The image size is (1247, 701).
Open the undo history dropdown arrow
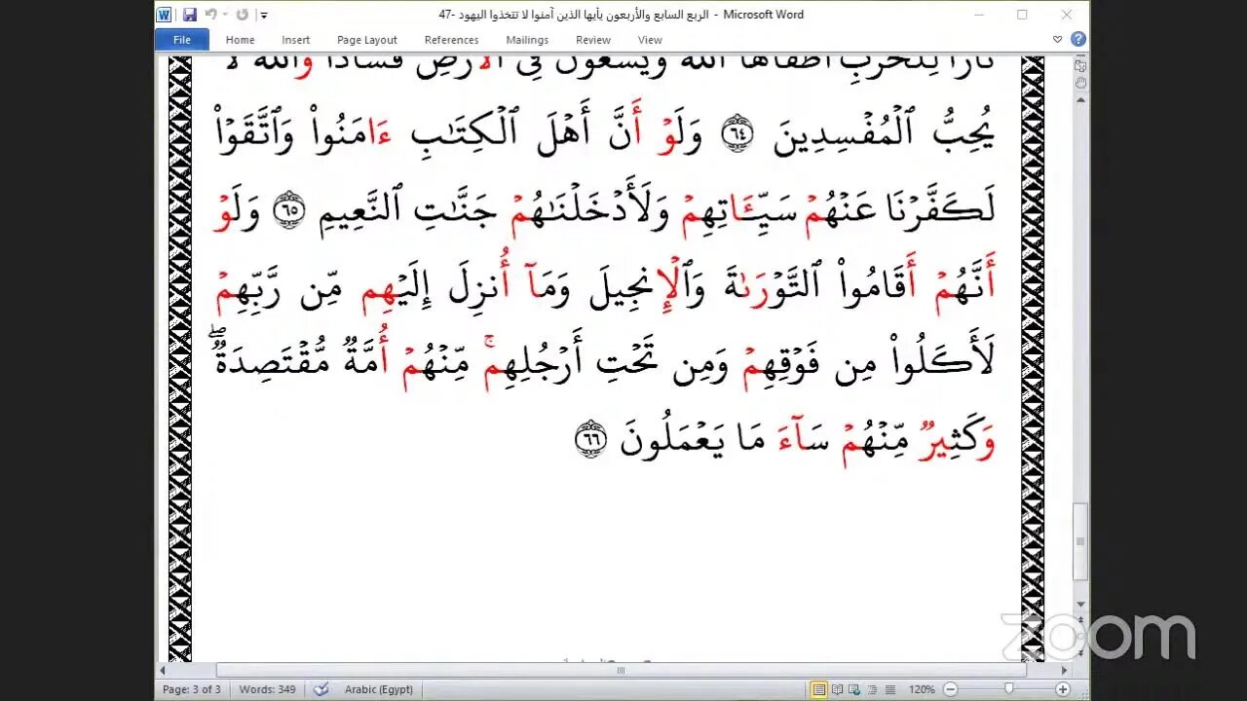(x=225, y=15)
